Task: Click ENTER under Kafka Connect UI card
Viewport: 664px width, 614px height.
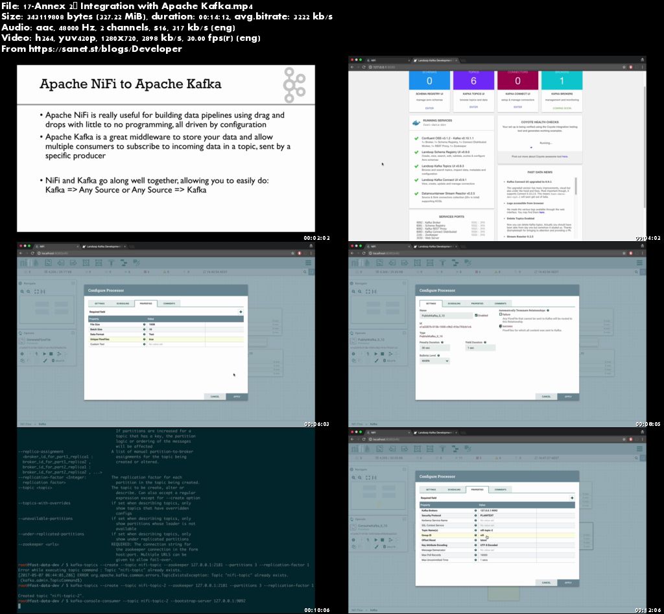Action: [x=517, y=107]
